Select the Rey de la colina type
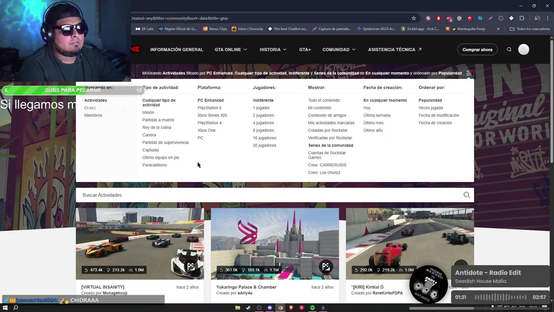The image size is (554, 312). [x=157, y=127]
